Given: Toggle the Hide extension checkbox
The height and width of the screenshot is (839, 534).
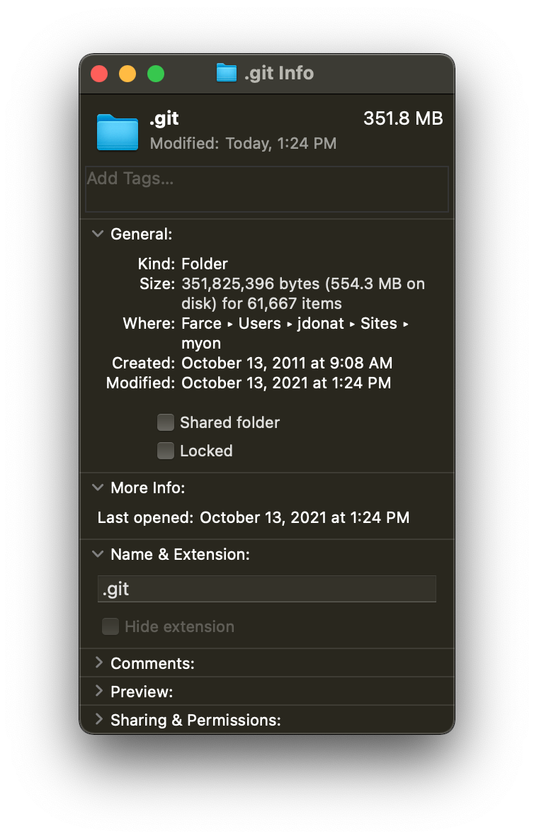Looking at the screenshot, I should pos(110,626).
